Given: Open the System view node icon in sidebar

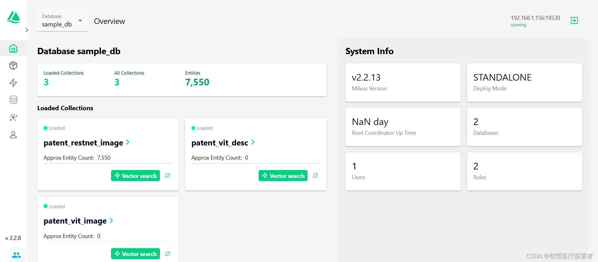Looking at the screenshot, I should pos(13,117).
